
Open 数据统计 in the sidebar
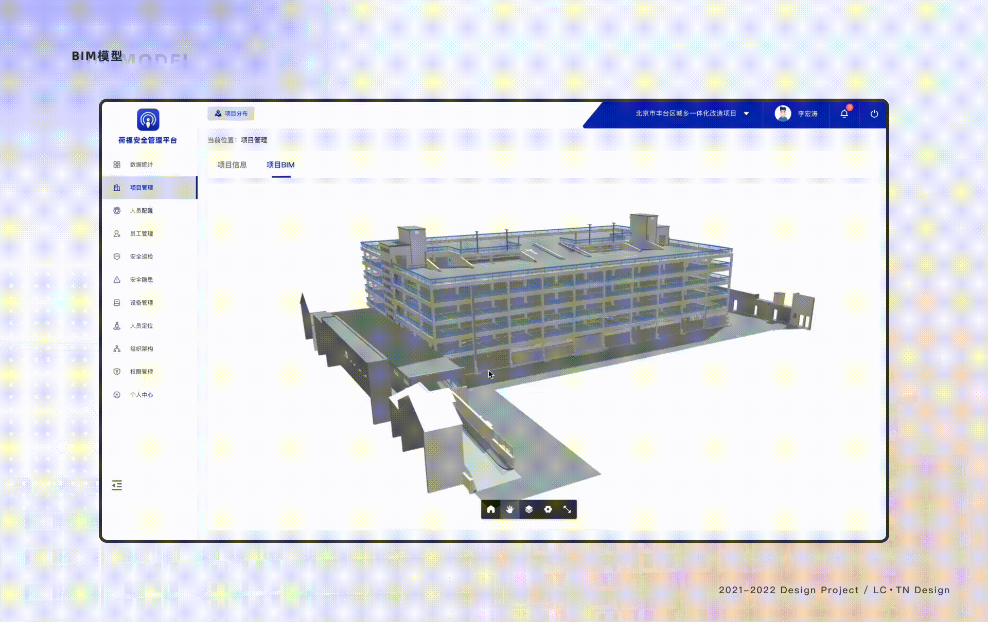(149, 164)
